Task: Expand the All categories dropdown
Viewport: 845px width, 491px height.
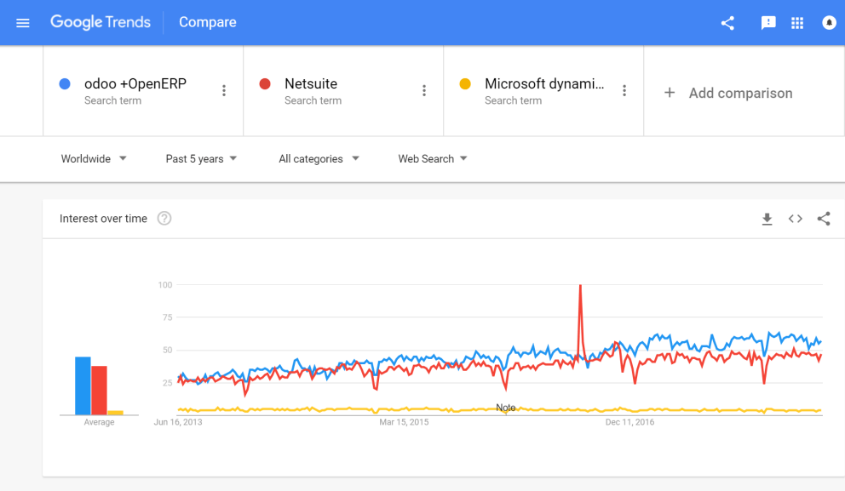Action: tap(319, 159)
